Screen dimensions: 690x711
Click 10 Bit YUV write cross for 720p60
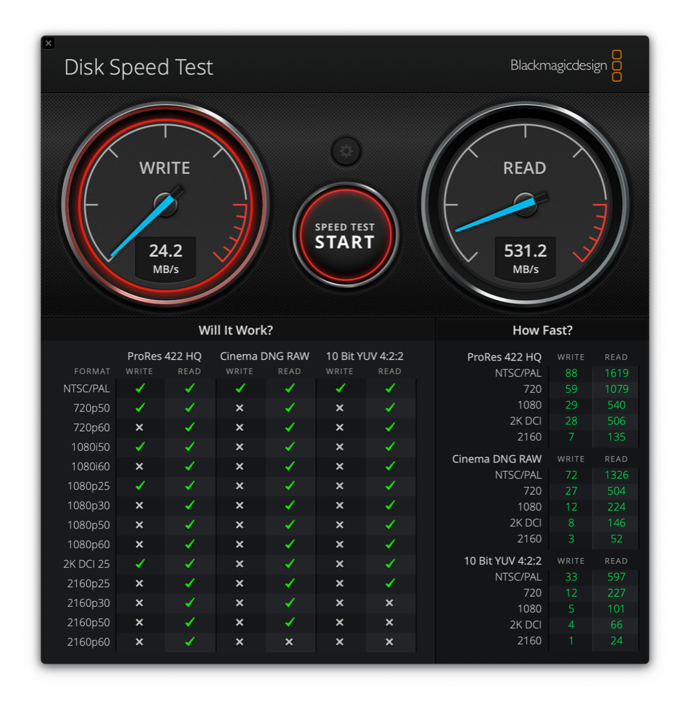click(339, 427)
